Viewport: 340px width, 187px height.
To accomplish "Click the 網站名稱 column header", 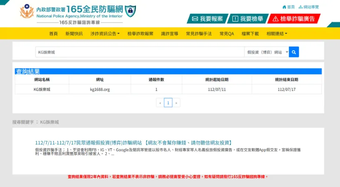I will (x=42, y=79).
